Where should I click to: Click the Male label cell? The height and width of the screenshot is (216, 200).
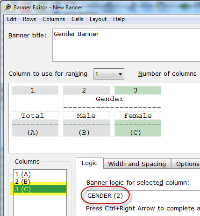coord(86,115)
